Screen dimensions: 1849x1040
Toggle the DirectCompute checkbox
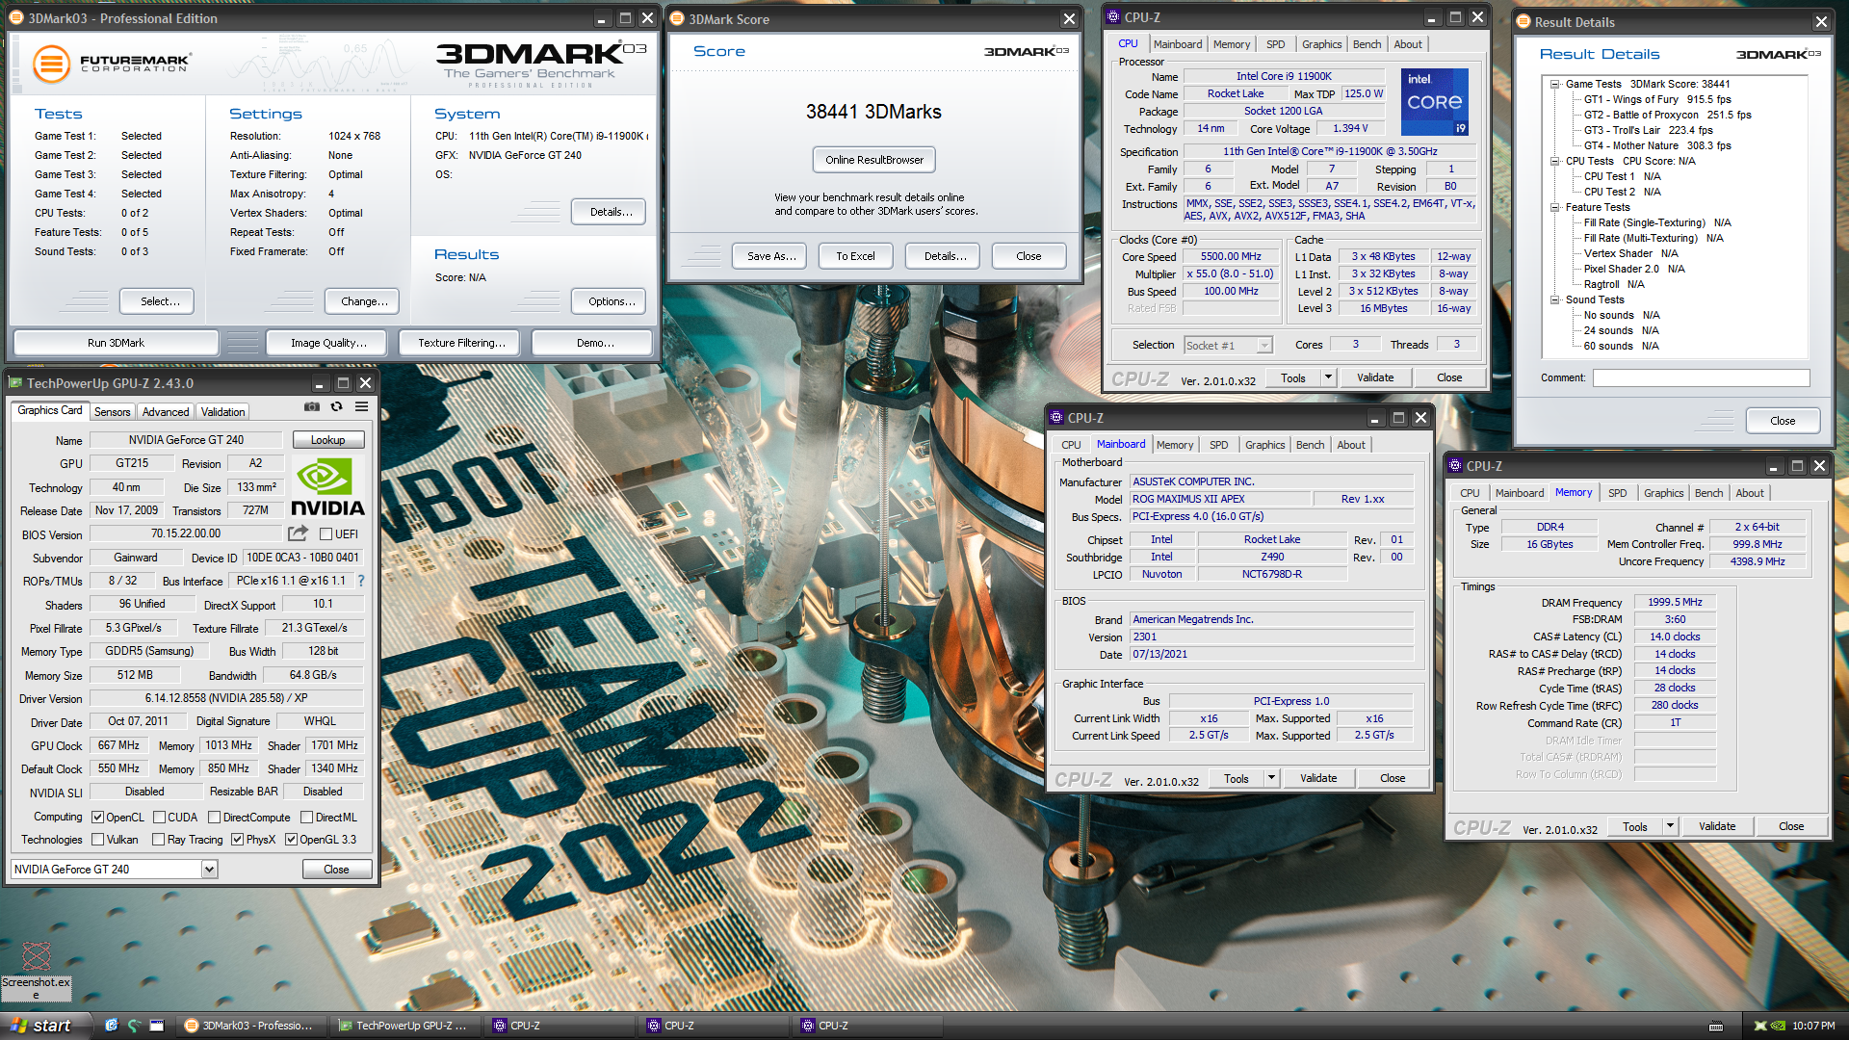coord(215,818)
